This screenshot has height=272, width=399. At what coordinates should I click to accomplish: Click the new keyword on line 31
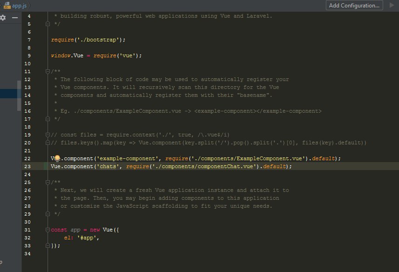[x=95, y=230]
